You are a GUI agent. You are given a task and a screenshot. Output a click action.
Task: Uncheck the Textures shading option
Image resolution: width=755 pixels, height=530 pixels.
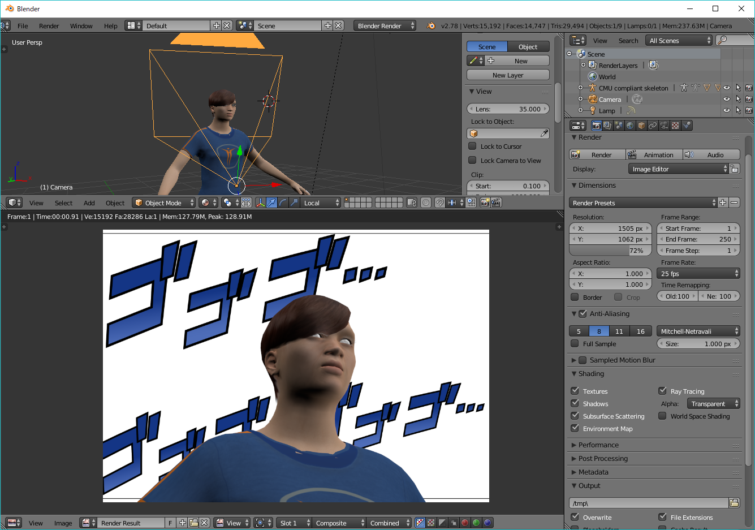pyautogui.click(x=575, y=391)
